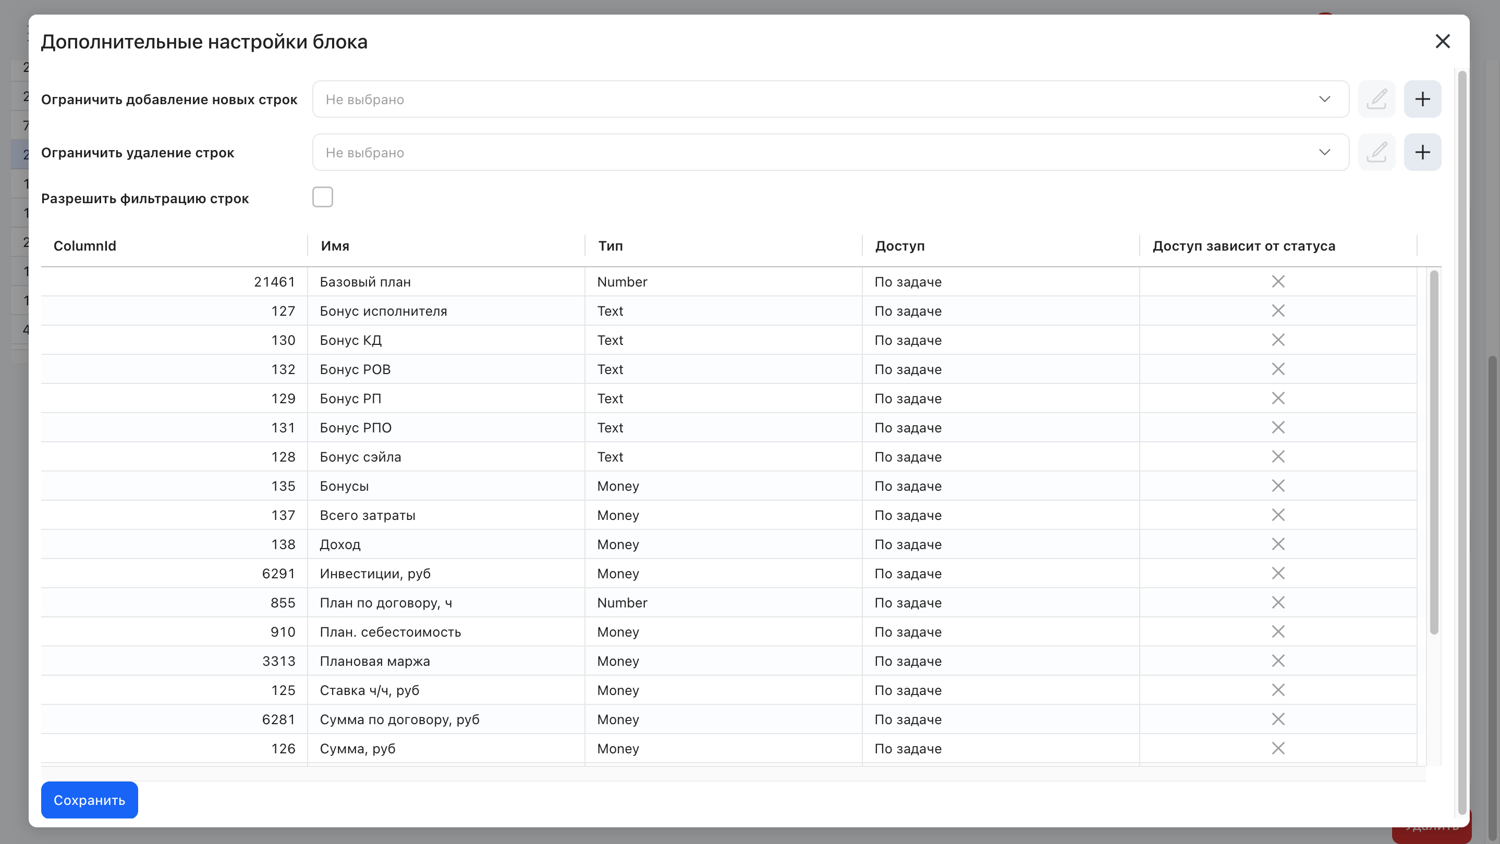The image size is (1500, 844).
Task: Click ColumnId cell 21461
Action: [174, 281]
